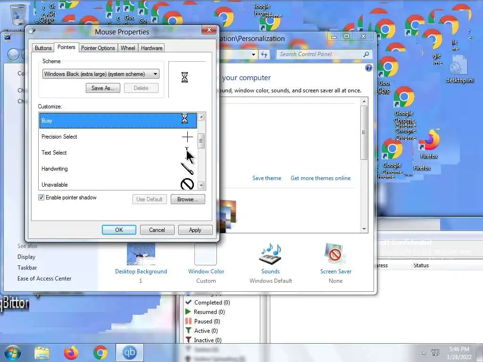Click the Handwriting pen cursor icon
Image resolution: width=483 pixels, height=362 pixels.
(187, 169)
